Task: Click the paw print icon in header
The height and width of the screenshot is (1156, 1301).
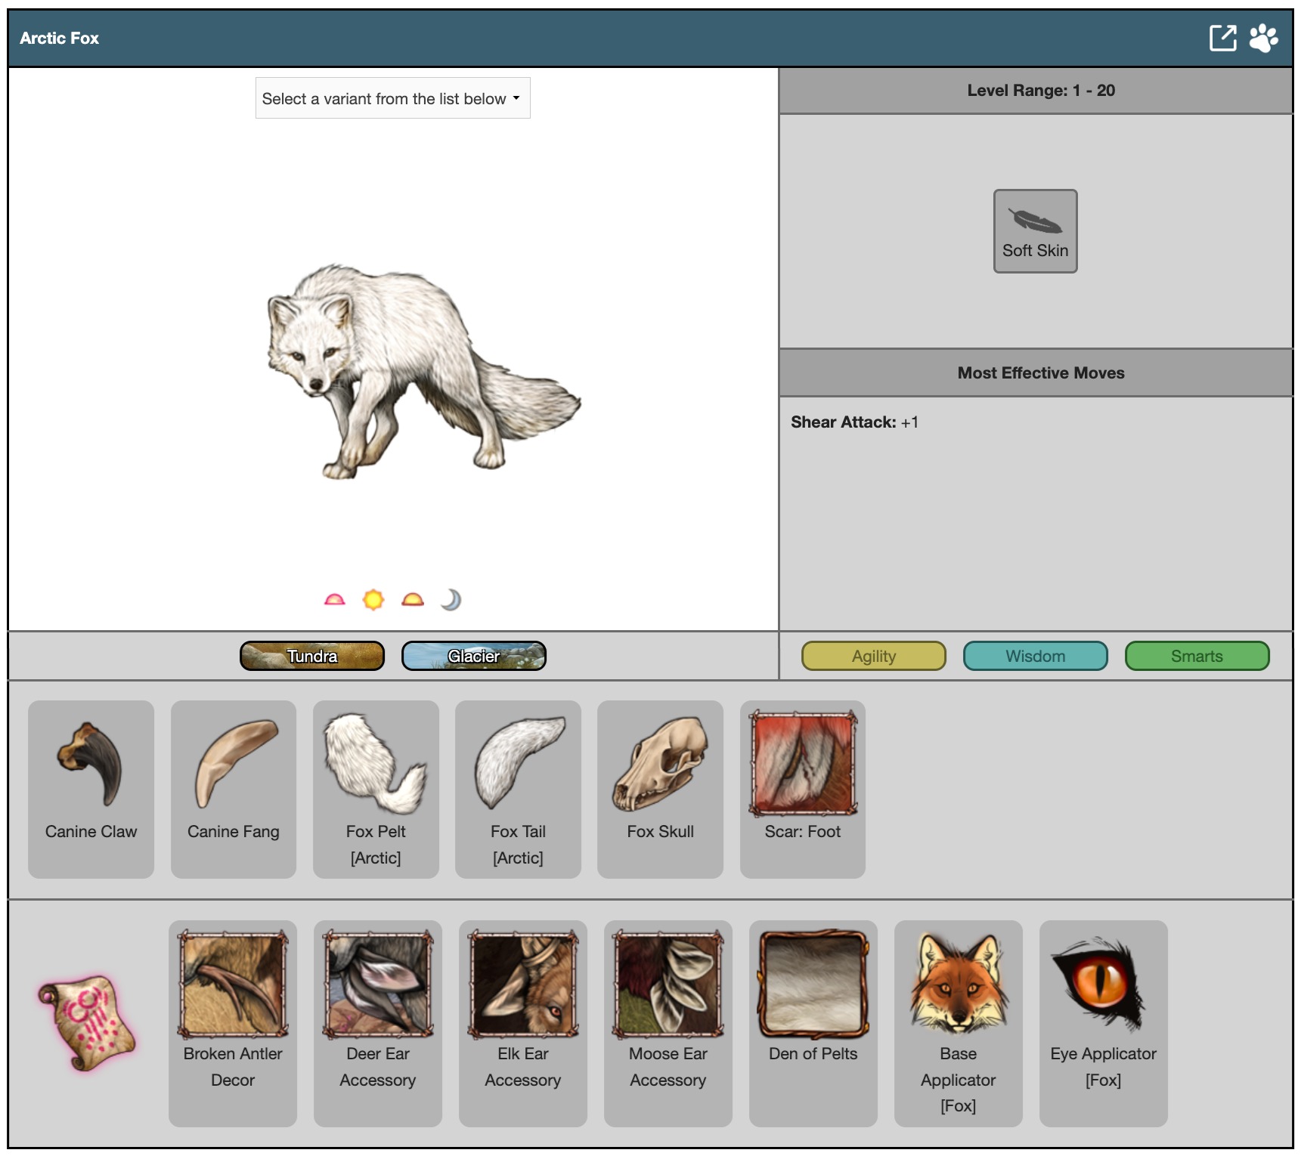Action: click(x=1263, y=38)
